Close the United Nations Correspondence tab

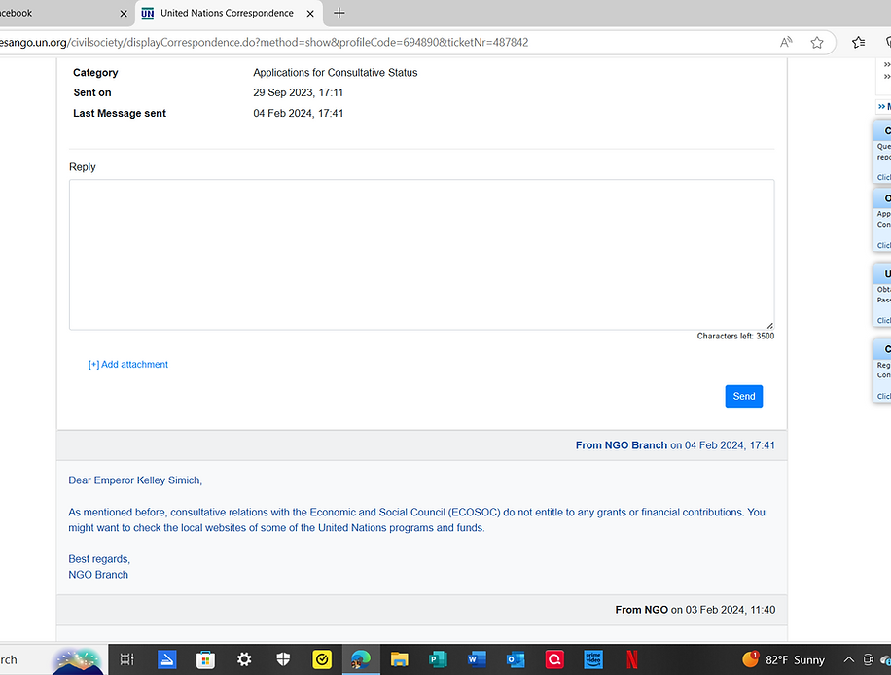pos(310,13)
